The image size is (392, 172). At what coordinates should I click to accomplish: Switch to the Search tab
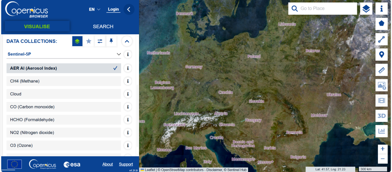click(103, 26)
